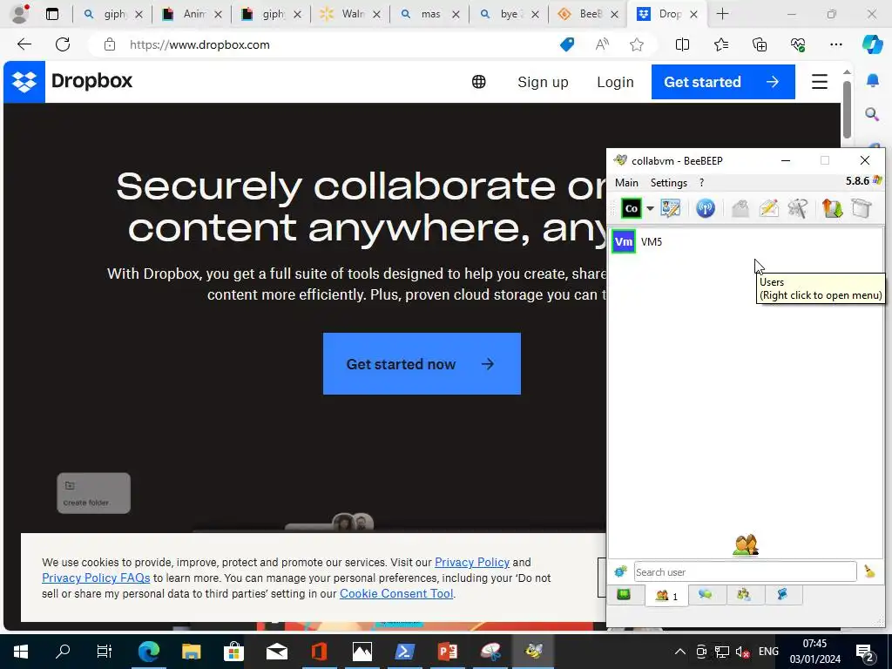Click the Dropbox logo icon
This screenshot has height=669, width=892.
(24, 82)
